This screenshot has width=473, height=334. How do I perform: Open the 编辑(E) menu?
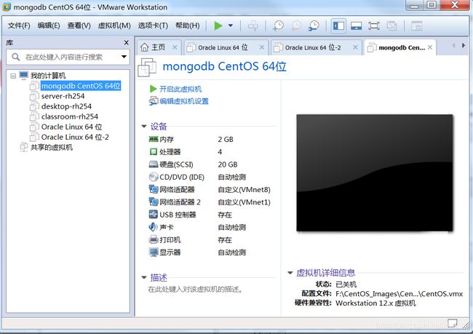tap(49, 25)
